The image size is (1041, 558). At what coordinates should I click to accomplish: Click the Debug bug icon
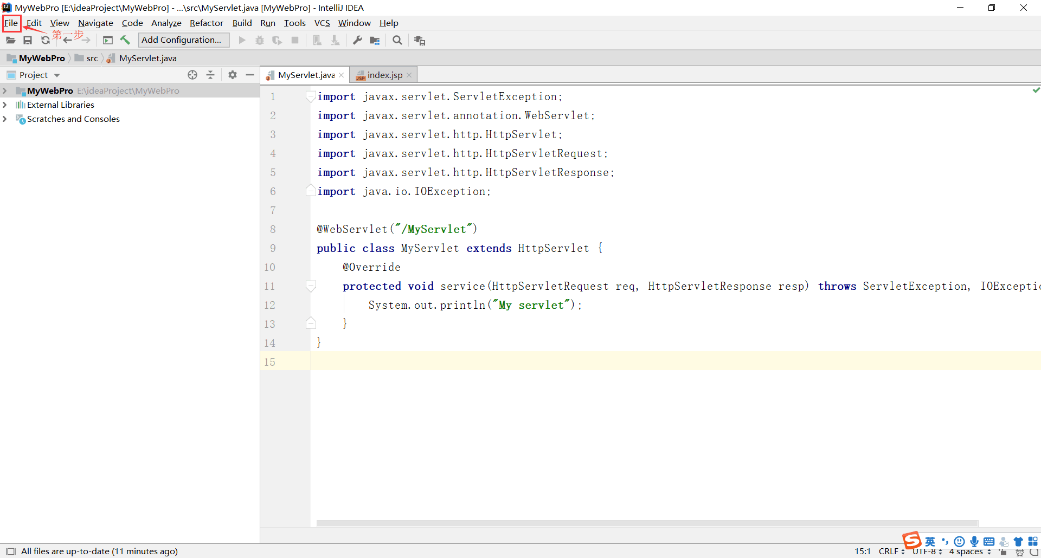[x=260, y=40]
